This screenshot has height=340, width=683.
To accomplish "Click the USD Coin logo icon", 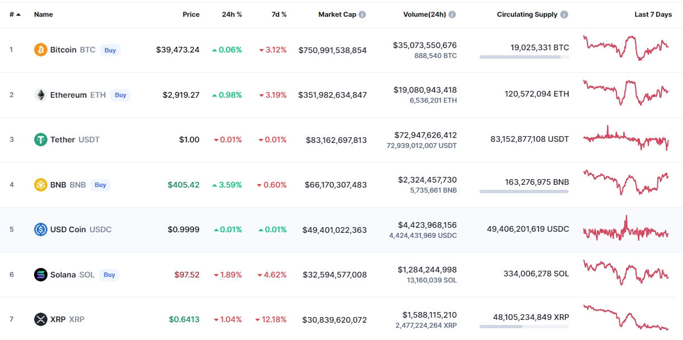I will tap(41, 229).
